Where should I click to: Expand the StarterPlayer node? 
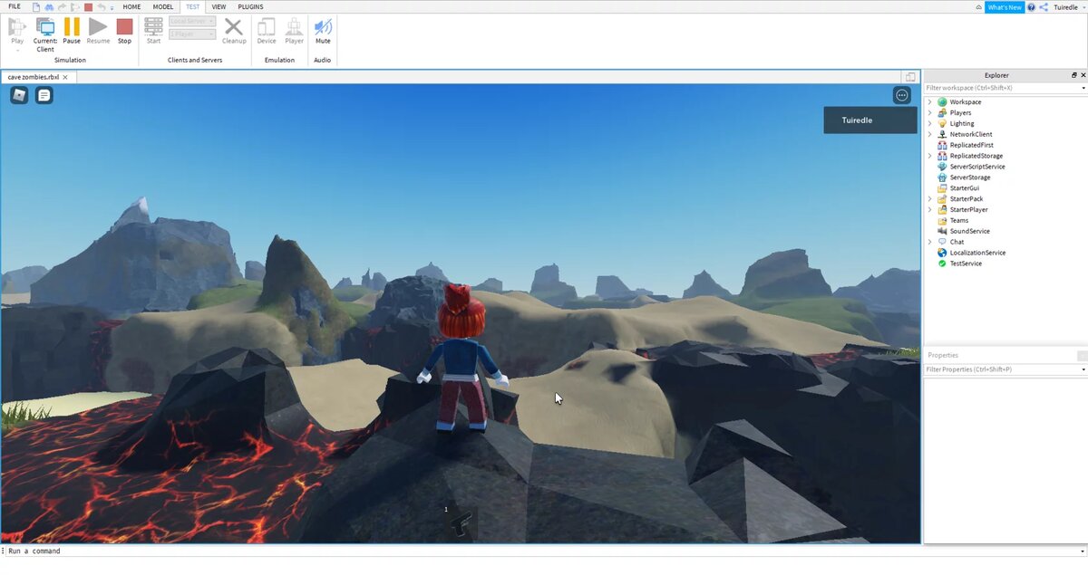(x=929, y=210)
